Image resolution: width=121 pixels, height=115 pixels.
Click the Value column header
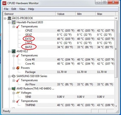point(66,14)
